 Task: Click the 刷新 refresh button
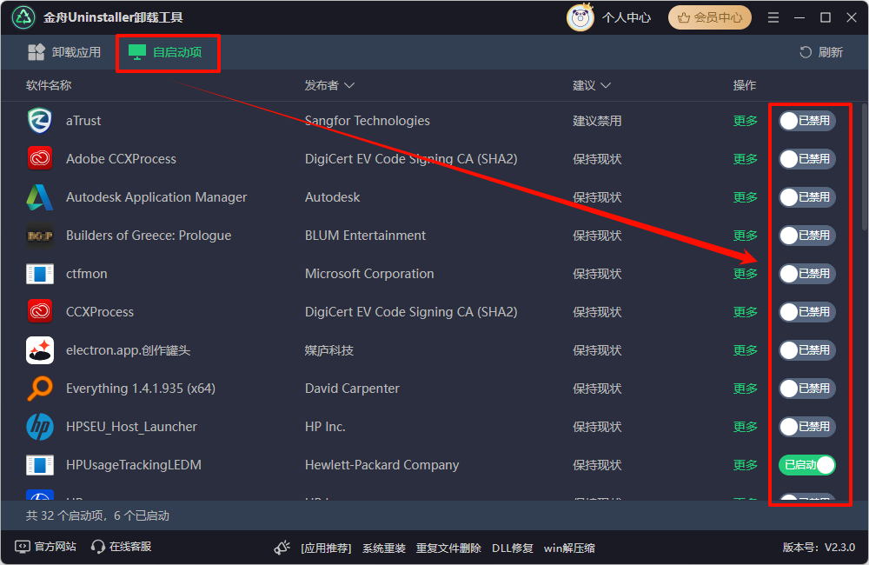pyautogui.click(x=820, y=52)
